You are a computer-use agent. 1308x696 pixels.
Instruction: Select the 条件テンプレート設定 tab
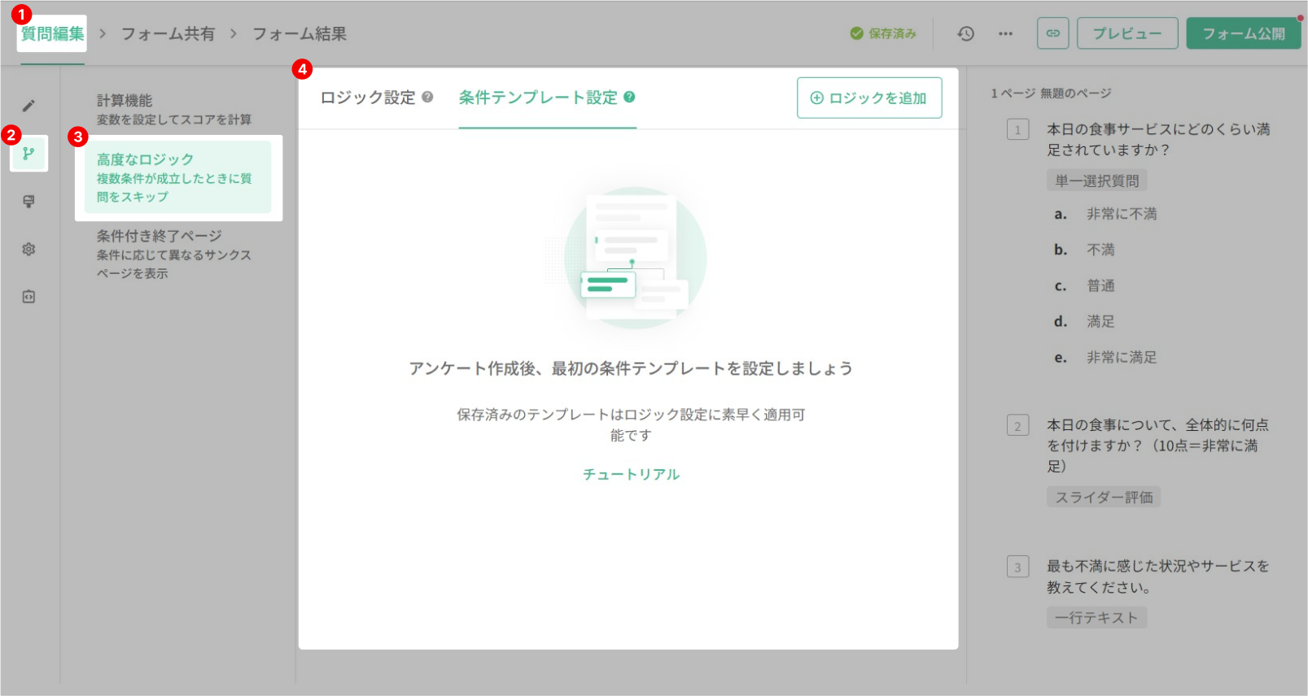[538, 98]
